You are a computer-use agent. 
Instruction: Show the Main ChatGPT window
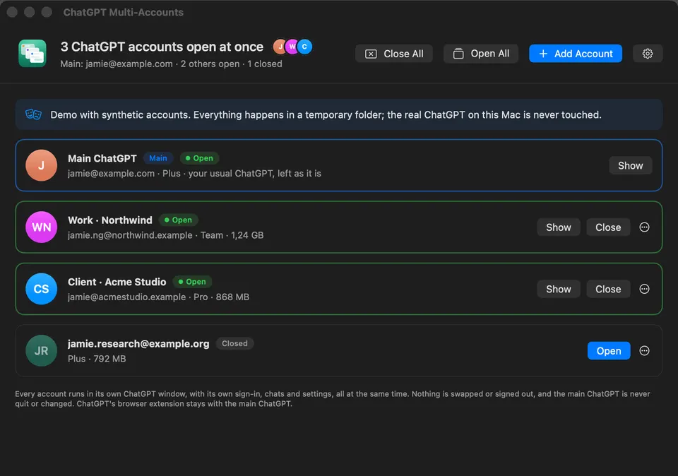pyautogui.click(x=631, y=165)
